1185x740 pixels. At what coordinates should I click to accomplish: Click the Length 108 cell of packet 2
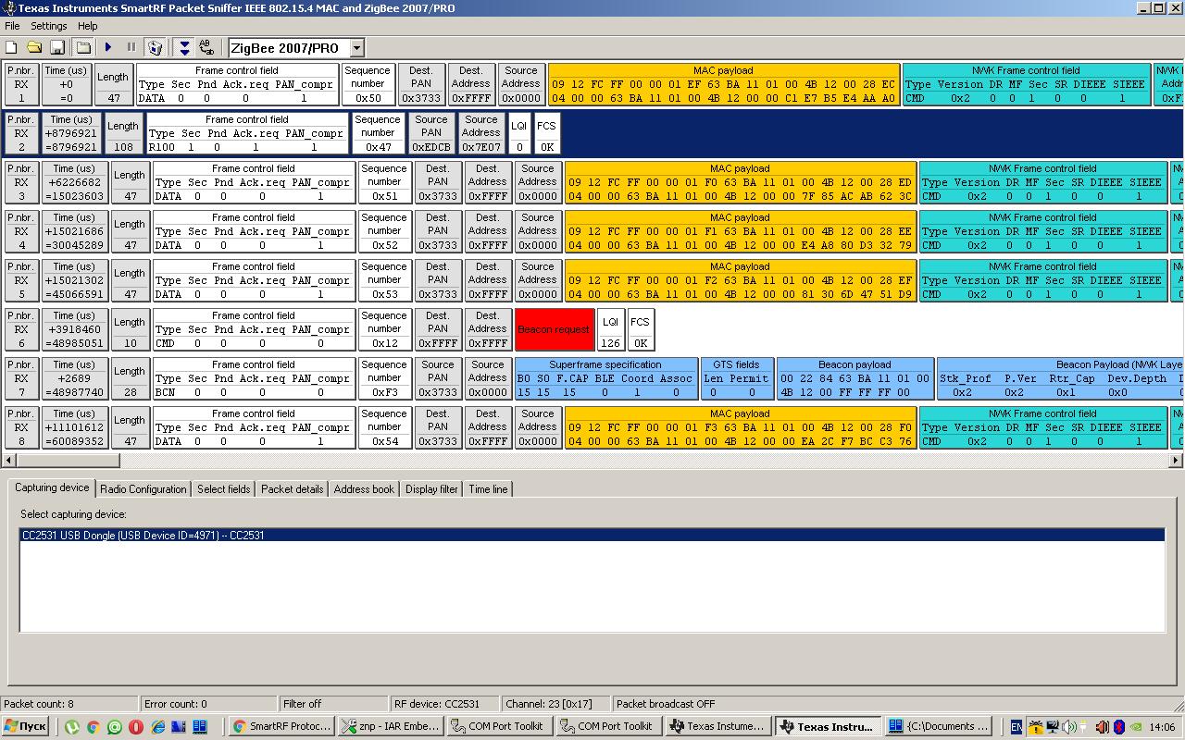click(x=122, y=133)
